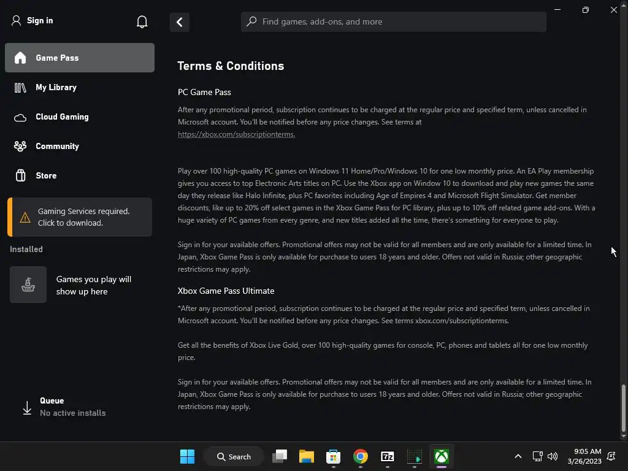Viewport: 628px width, 471px height.
Task: Open the notifications bell
Action: click(x=142, y=21)
